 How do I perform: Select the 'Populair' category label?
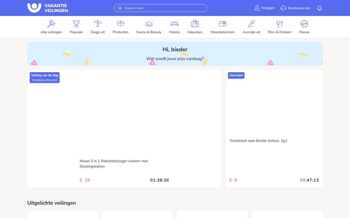[x=76, y=32]
